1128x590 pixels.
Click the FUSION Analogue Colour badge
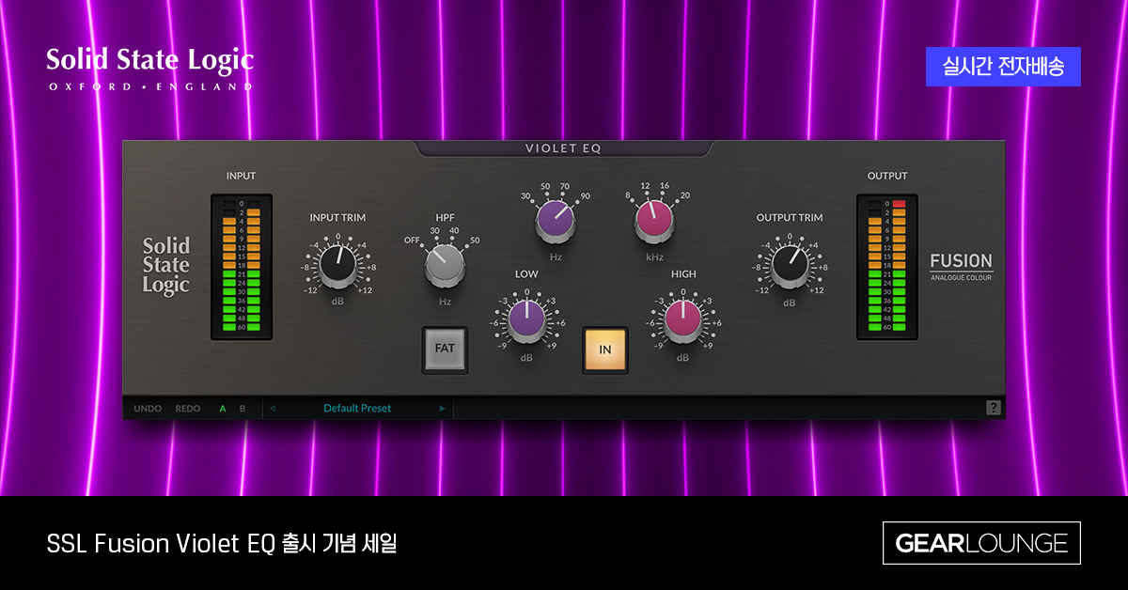pos(963,265)
